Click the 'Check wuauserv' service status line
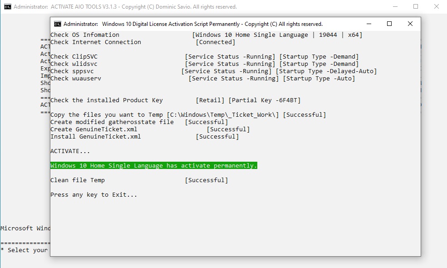This screenshot has width=447, height=268. pos(76,79)
